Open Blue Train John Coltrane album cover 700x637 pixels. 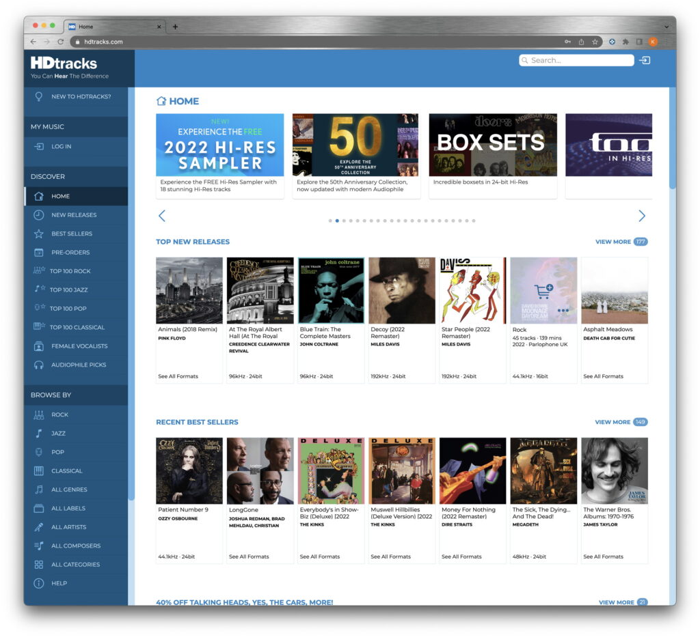331,290
